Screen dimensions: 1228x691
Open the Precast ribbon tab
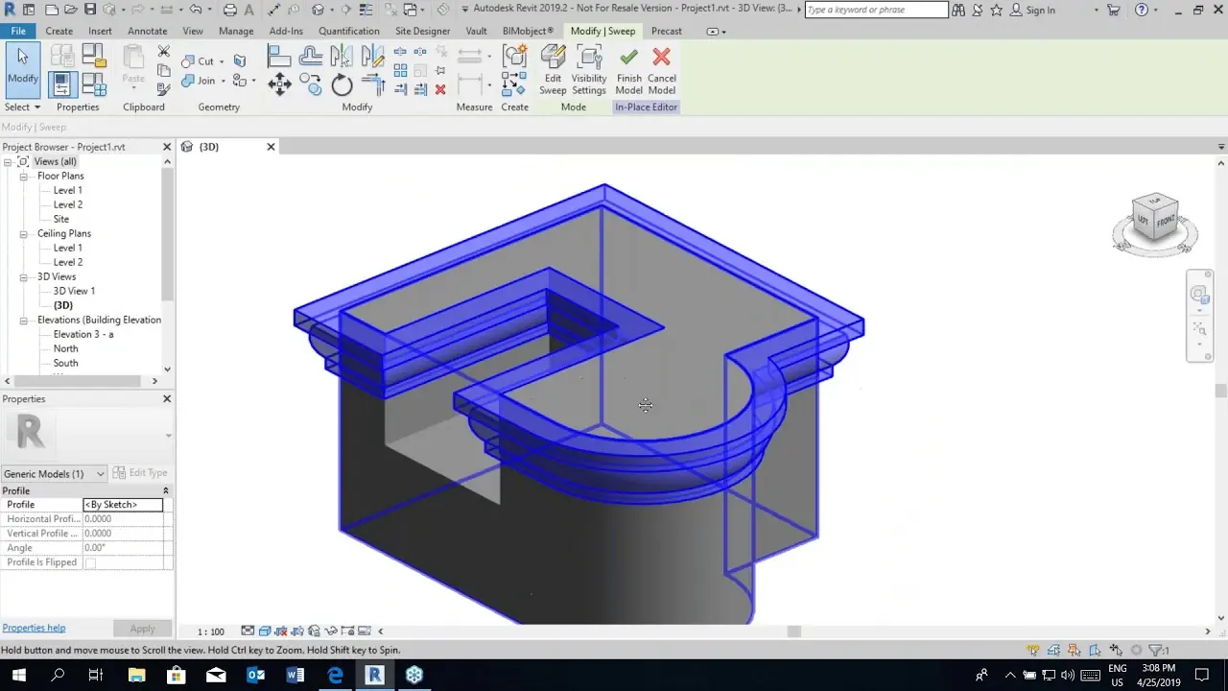(x=667, y=31)
